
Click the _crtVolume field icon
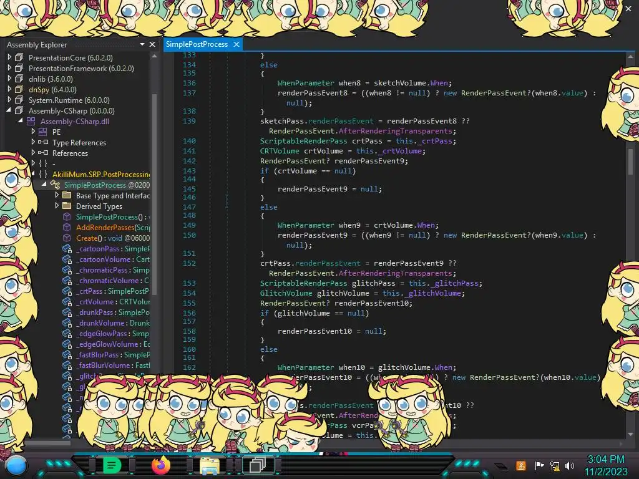pyautogui.click(x=67, y=301)
